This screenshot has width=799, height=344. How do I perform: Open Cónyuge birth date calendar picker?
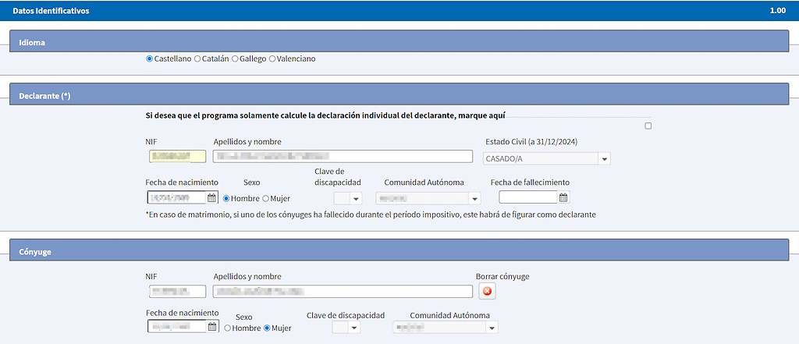coord(212,327)
